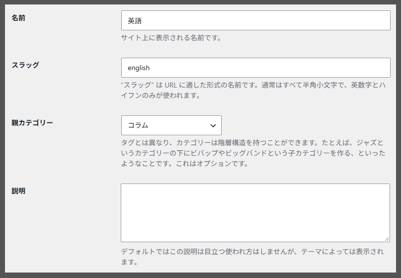Click the help text starting デフォルトではこの説明は

[252, 257]
